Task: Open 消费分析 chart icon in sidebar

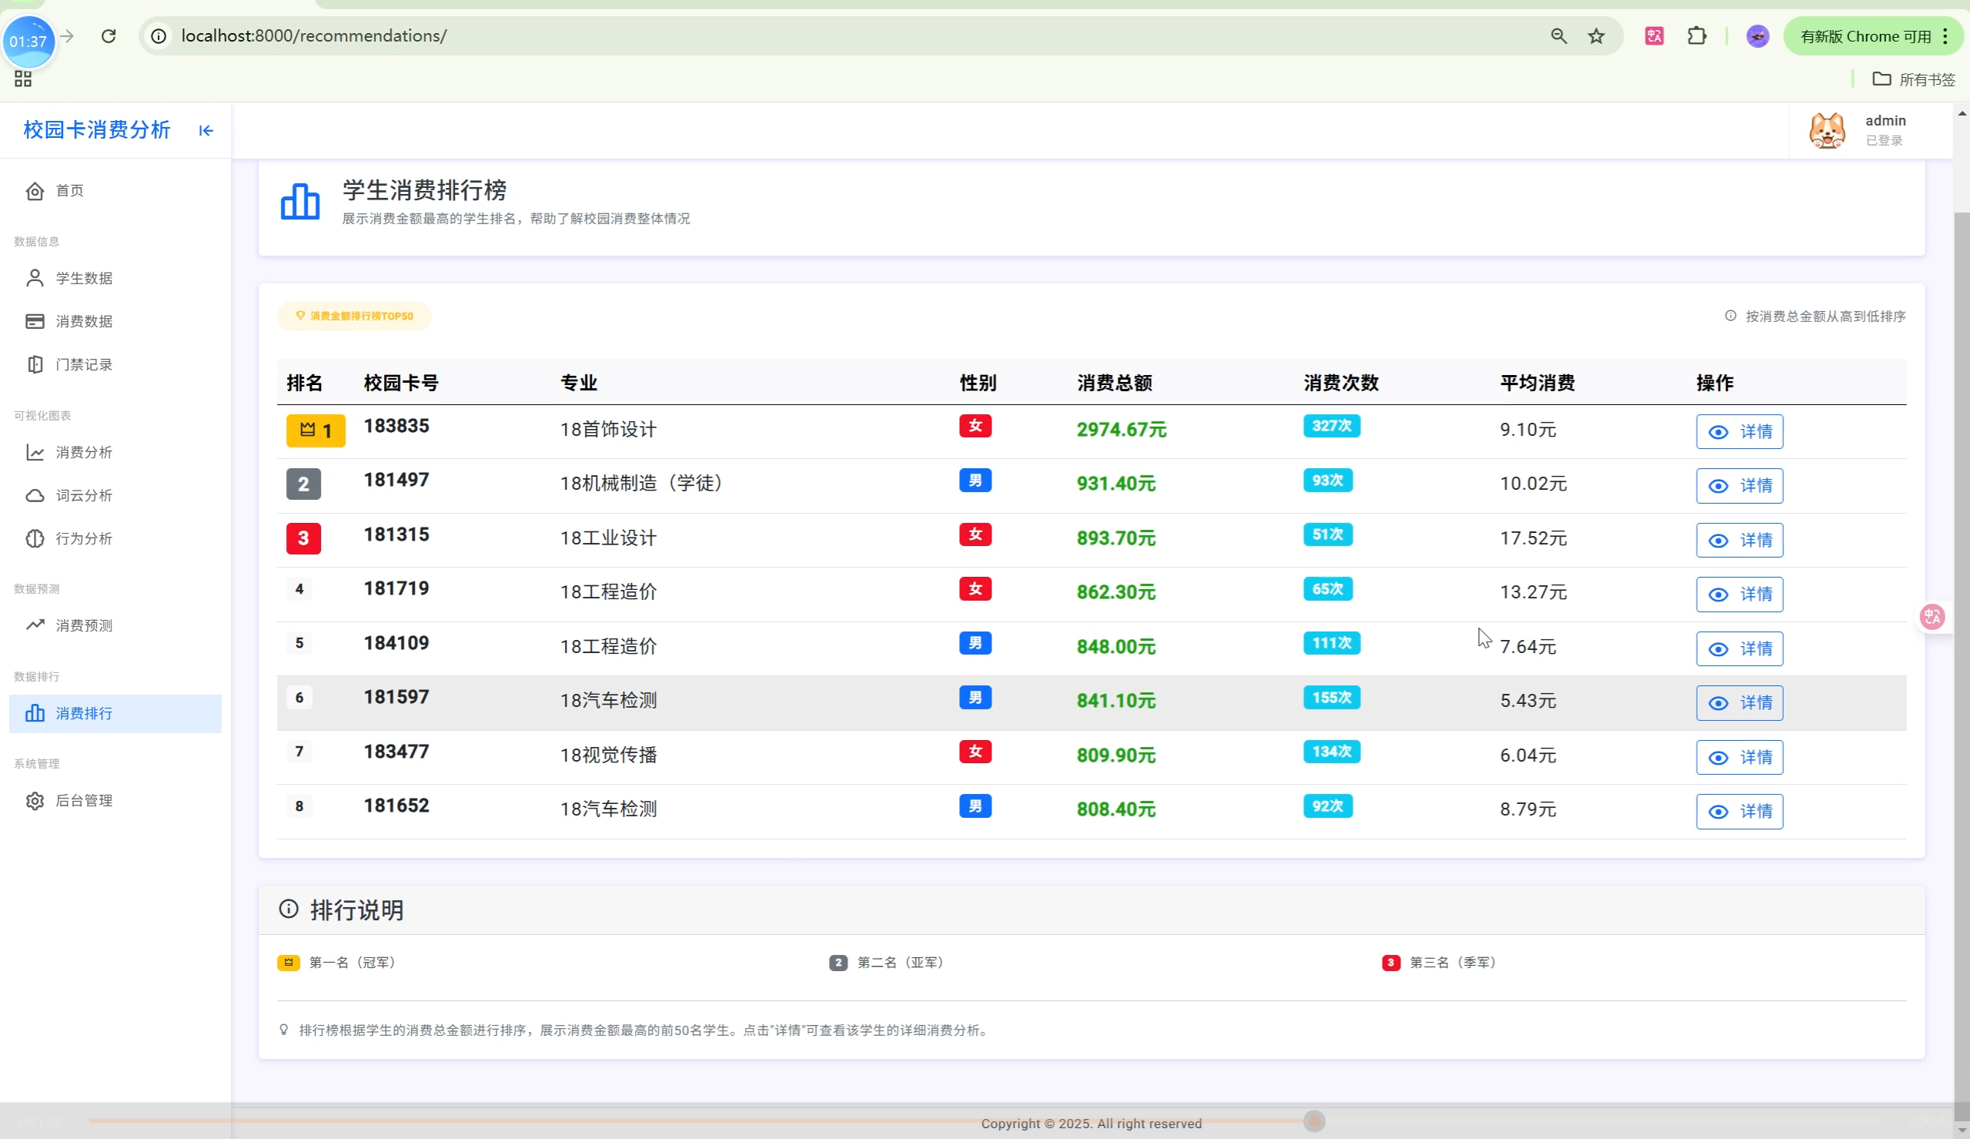Action: point(35,452)
